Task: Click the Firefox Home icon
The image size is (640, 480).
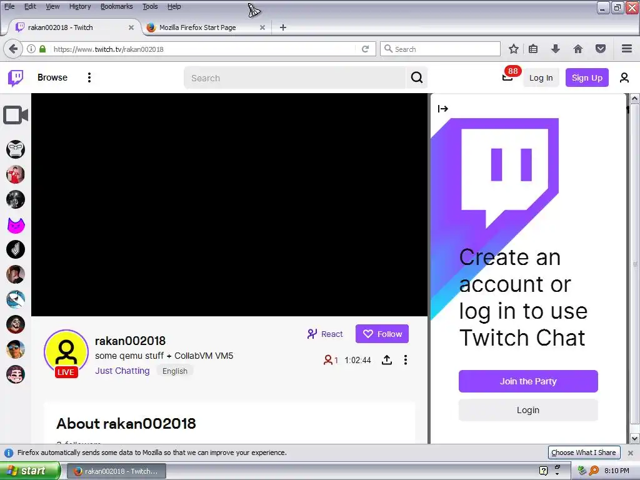Action: 578,49
